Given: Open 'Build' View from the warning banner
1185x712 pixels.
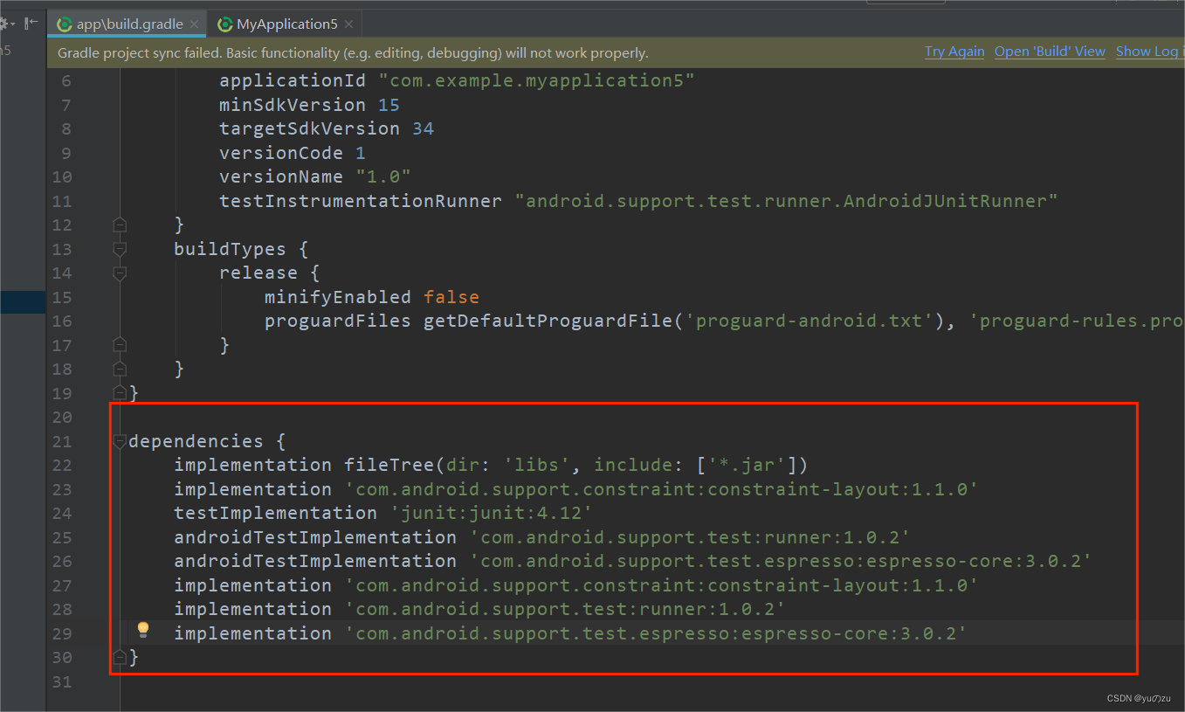Looking at the screenshot, I should (1049, 51).
